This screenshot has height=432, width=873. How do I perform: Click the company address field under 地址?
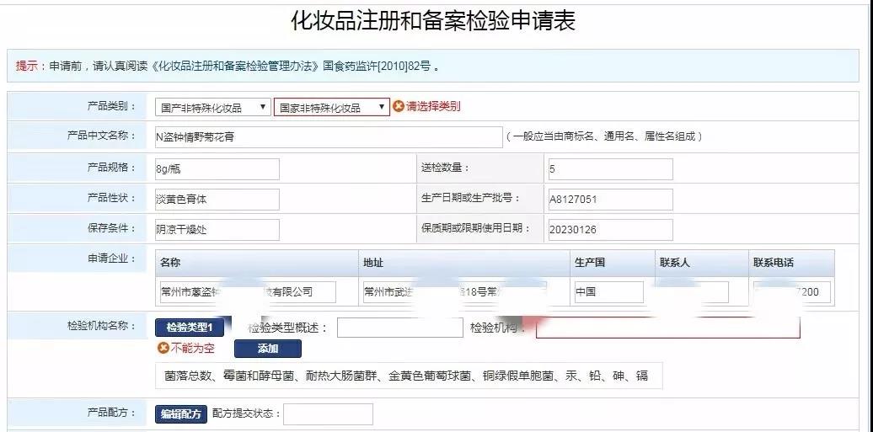(x=454, y=291)
